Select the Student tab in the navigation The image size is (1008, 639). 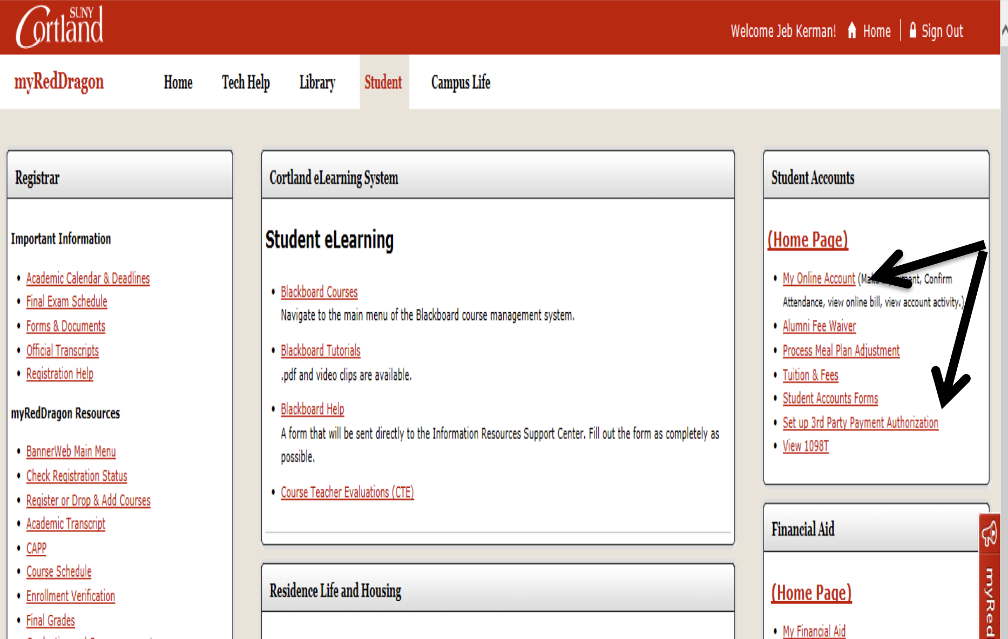pyautogui.click(x=383, y=82)
